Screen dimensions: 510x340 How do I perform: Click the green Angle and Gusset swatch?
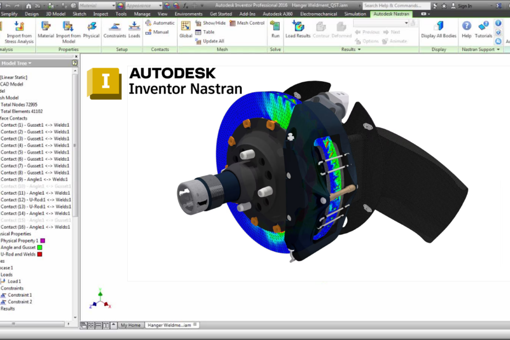pos(39,248)
